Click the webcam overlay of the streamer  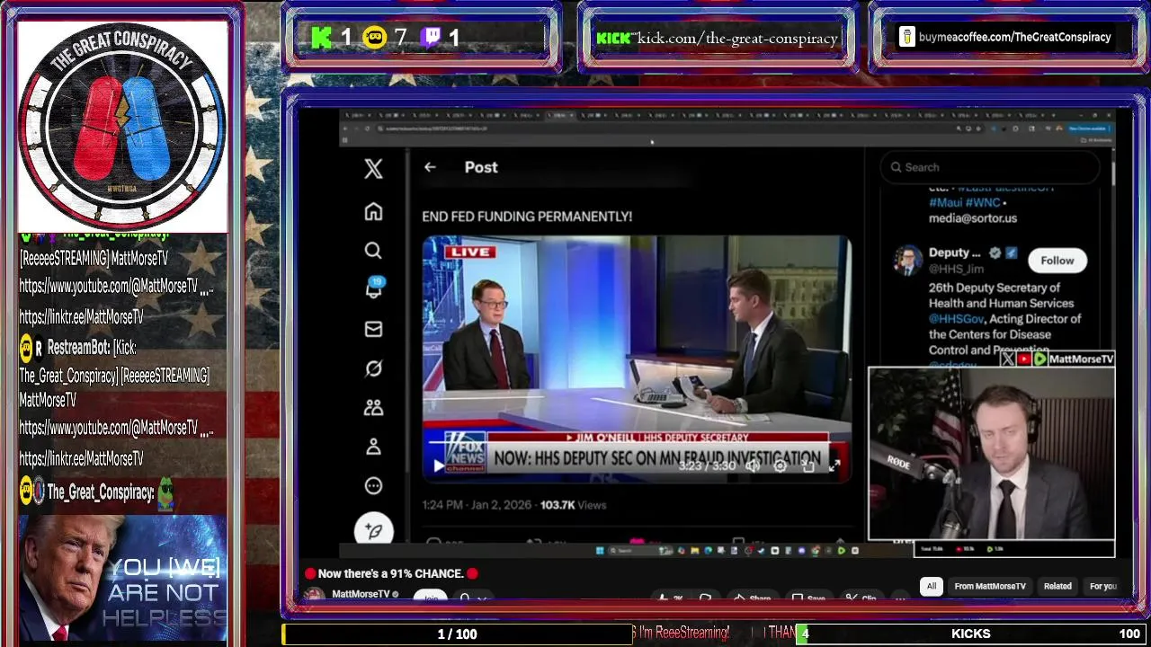pos(992,454)
